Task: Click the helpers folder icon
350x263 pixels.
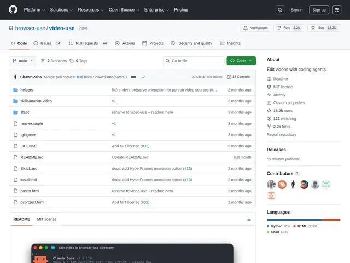Action: point(15,90)
